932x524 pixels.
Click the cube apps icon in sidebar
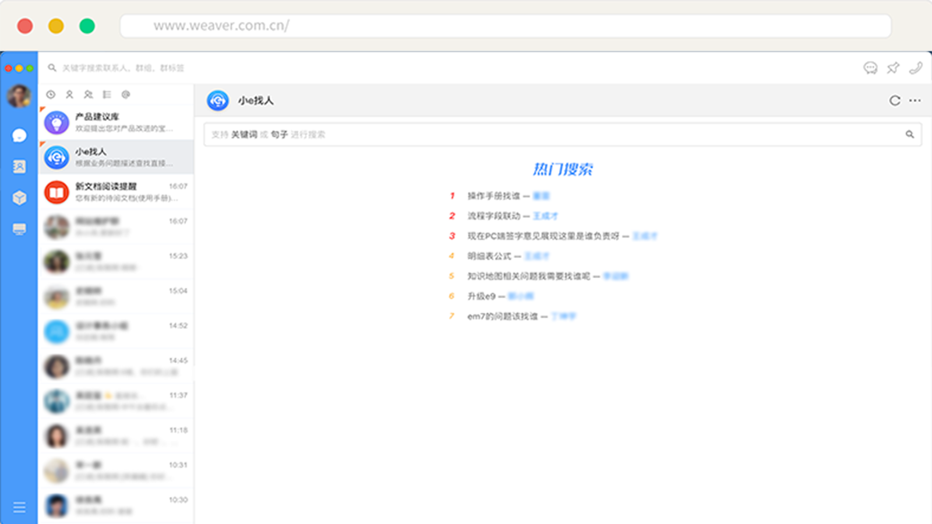pos(19,198)
